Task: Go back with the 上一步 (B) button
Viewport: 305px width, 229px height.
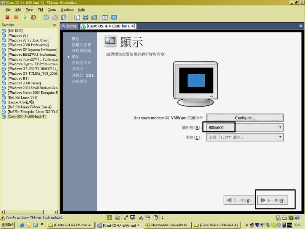Action: [239, 200]
